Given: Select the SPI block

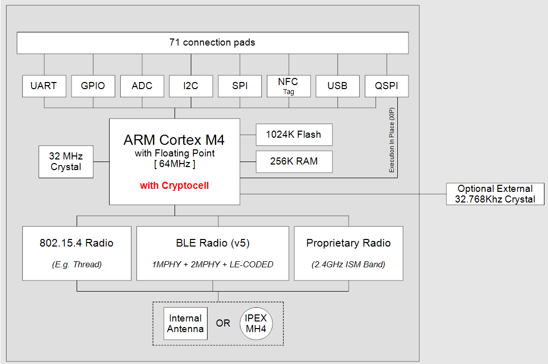Looking at the screenshot, I should point(240,86).
